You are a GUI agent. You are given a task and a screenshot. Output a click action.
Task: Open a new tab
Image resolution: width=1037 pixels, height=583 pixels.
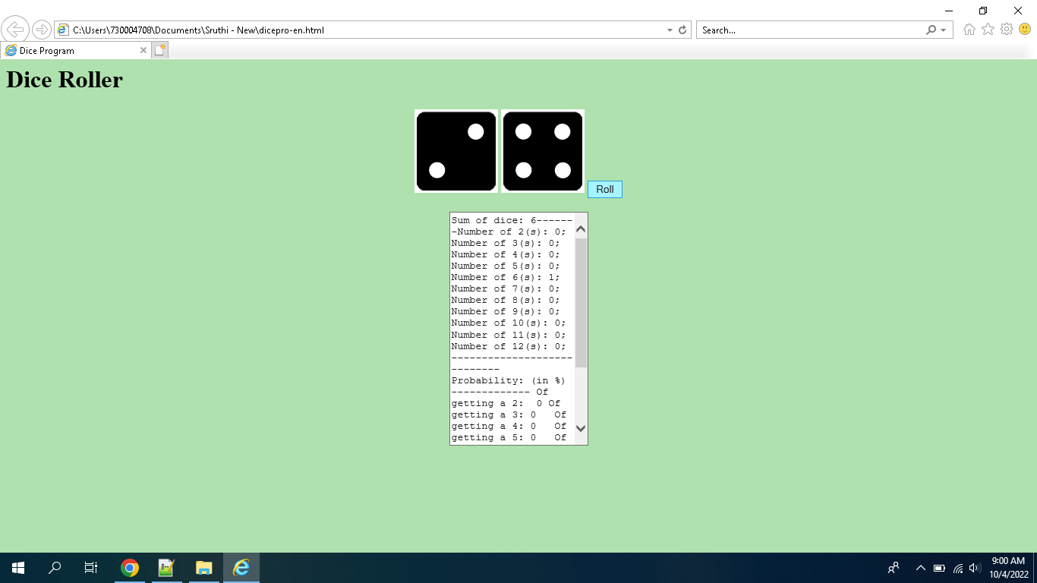click(159, 50)
